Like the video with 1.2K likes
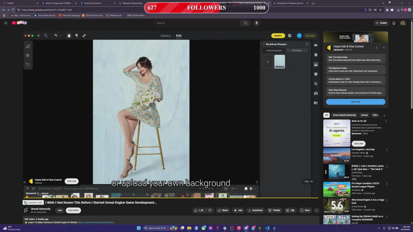Viewport: 413px width, 232px height. pyautogui.click(x=199, y=210)
